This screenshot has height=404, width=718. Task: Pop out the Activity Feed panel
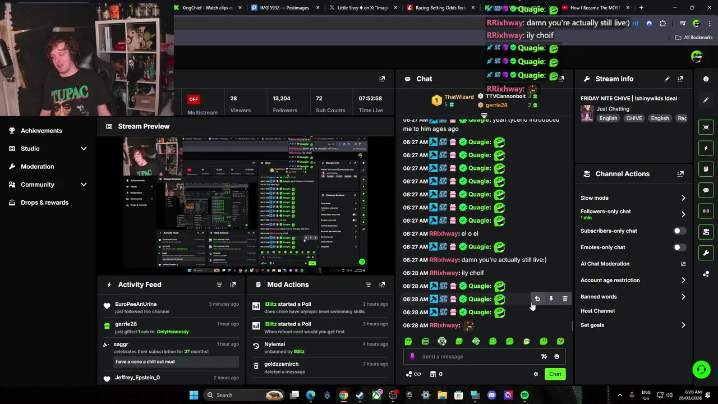(233, 284)
